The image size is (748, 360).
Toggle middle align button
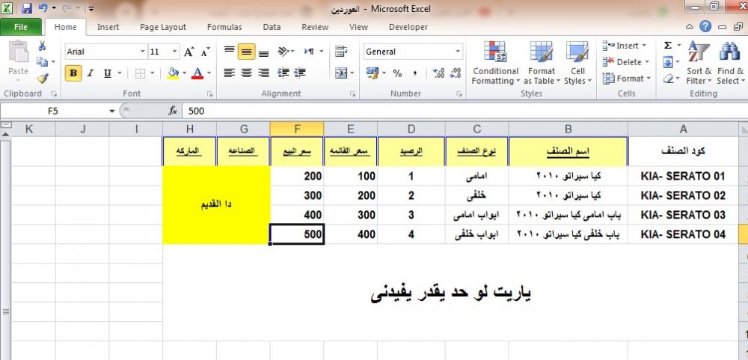point(247,52)
